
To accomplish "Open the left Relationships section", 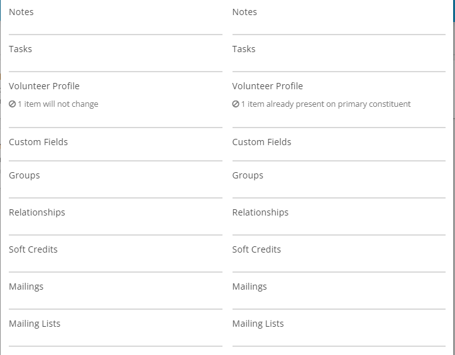I will (37, 212).
